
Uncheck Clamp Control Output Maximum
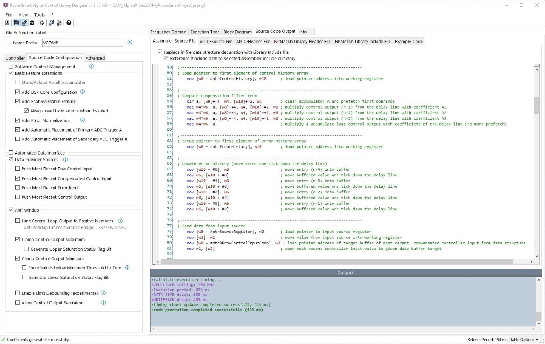pos(17,240)
